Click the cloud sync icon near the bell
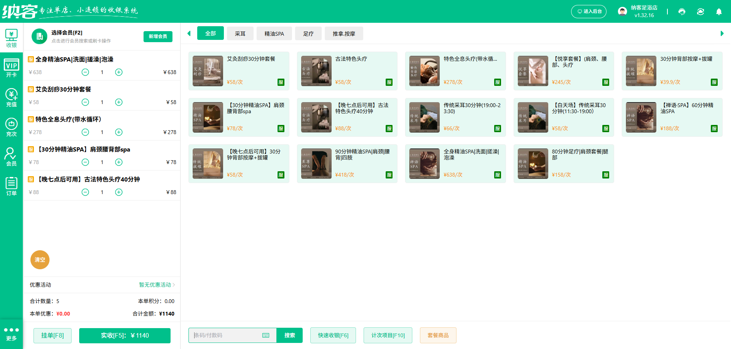The width and height of the screenshot is (731, 349). pos(701,12)
